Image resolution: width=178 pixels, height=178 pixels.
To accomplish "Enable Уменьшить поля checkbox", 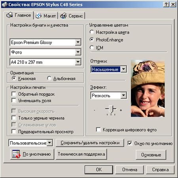I will [14, 100].
